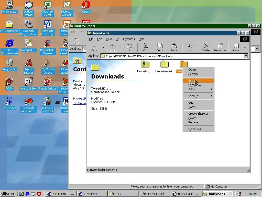This screenshot has height=197, width=262.
Task: Select Explore in the context menu
Action: [198, 74]
